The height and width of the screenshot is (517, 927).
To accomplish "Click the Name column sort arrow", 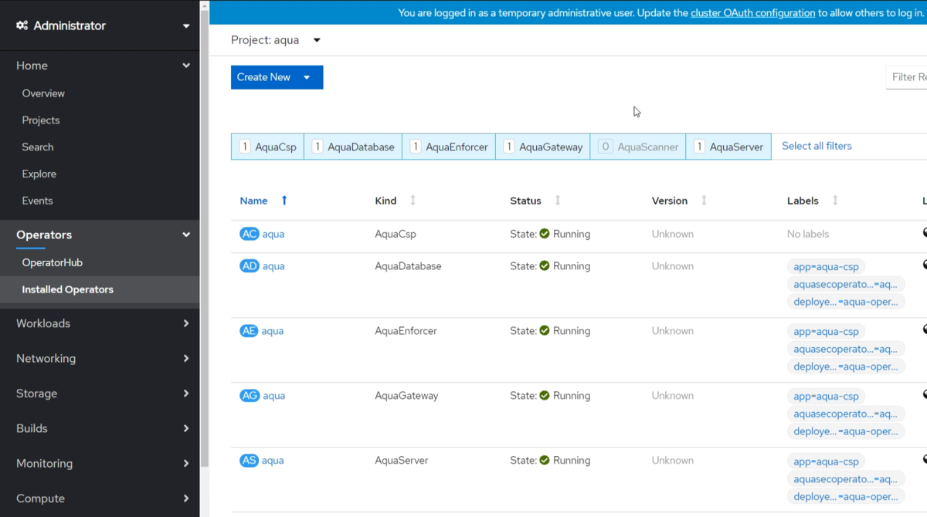I will (x=284, y=201).
